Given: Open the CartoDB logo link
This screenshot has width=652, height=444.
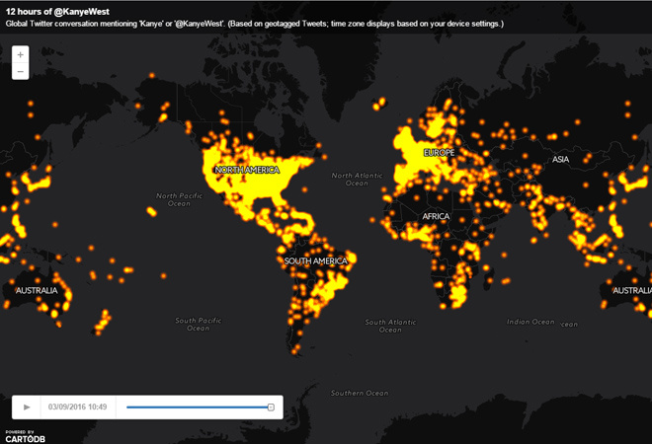Looking at the screenshot, I should click(25, 437).
